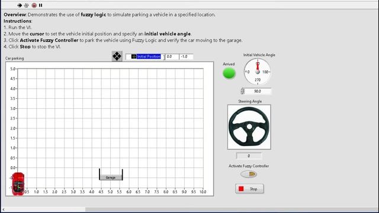Image resolution: width=379 pixels, height=213 pixels.
Task: Click the angle value stepper arrows
Action: point(242,91)
